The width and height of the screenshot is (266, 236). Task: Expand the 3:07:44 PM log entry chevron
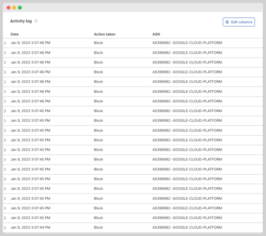pyautogui.click(x=5, y=228)
